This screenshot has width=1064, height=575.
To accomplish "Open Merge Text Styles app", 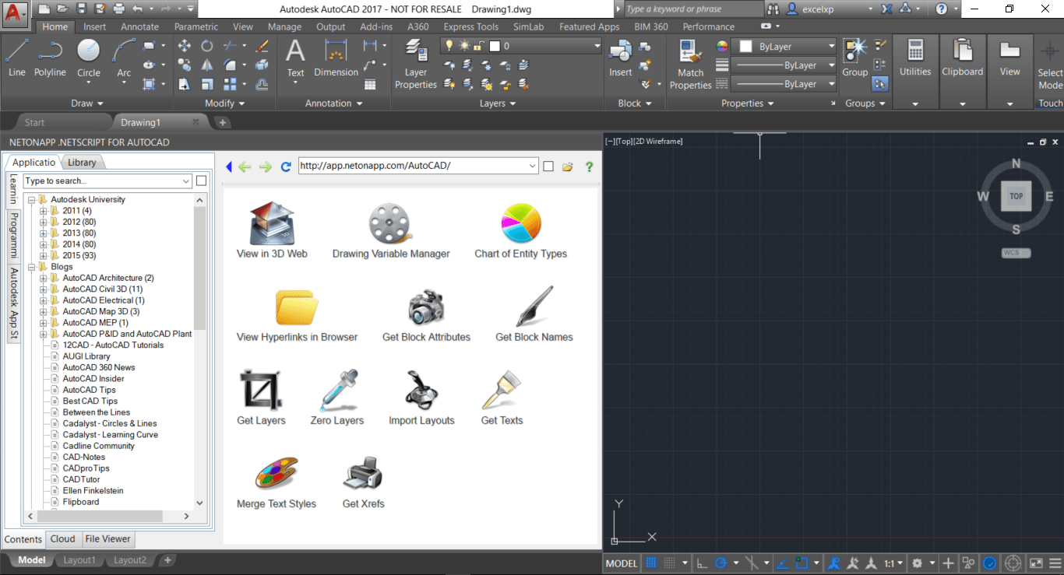I will 277,482.
